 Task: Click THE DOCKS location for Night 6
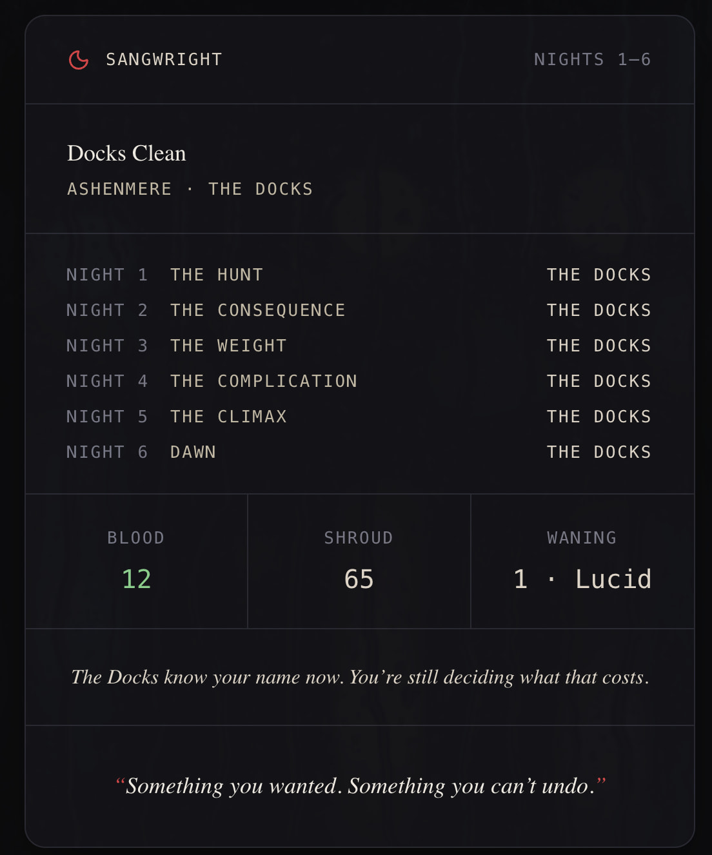pyautogui.click(x=598, y=452)
